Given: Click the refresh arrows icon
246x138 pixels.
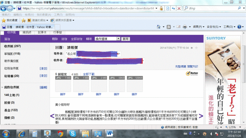Looking at the screenshot, I should [x=173, y=8].
